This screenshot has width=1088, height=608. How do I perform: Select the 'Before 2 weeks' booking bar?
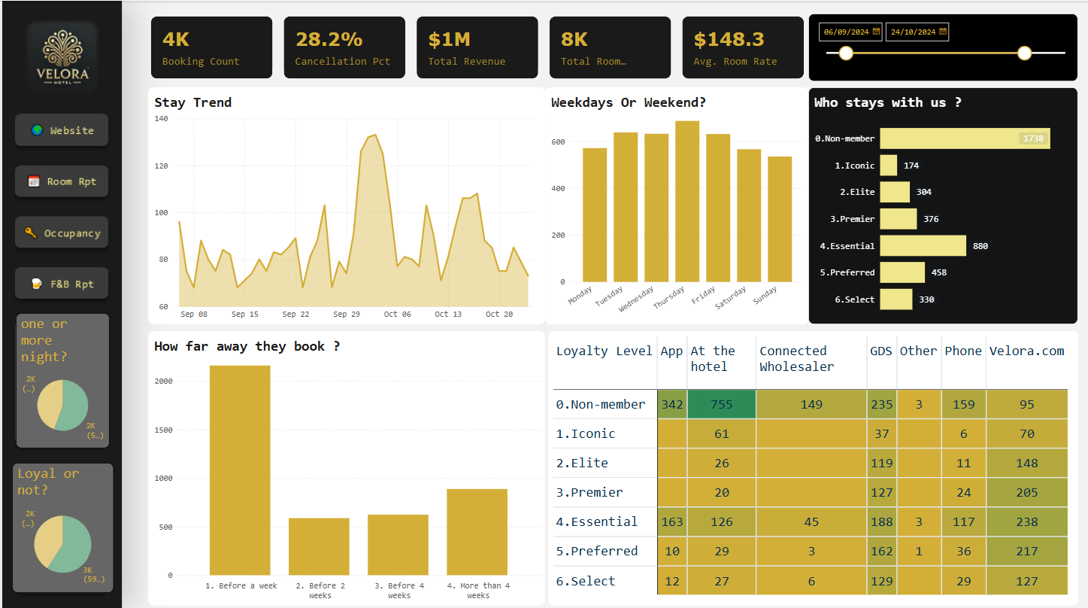pos(319,546)
